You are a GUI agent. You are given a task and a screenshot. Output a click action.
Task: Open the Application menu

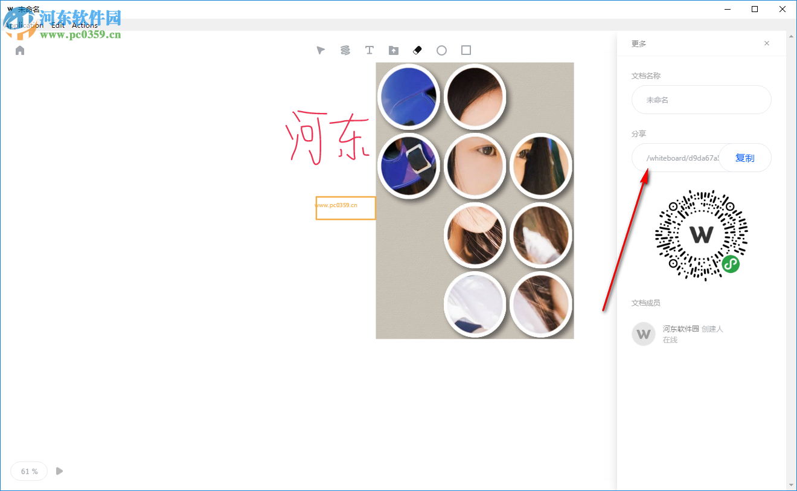pyautogui.click(x=24, y=25)
